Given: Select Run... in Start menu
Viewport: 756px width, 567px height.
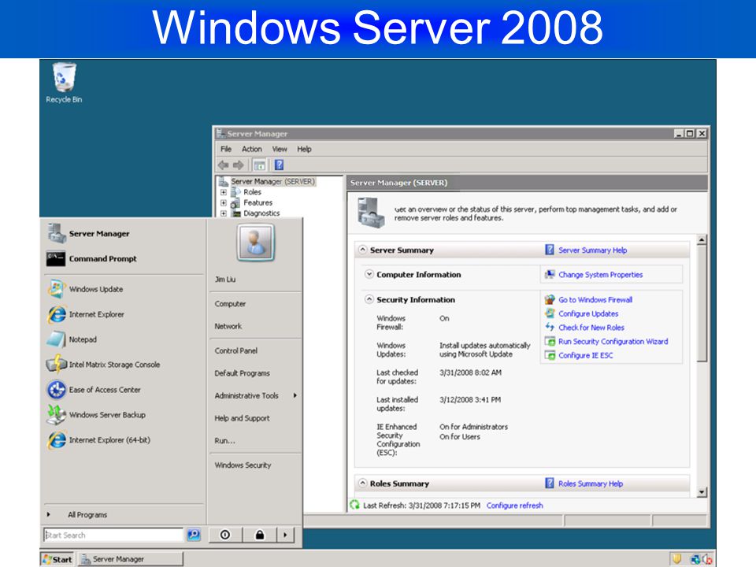Looking at the screenshot, I should (x=225, y=440).
